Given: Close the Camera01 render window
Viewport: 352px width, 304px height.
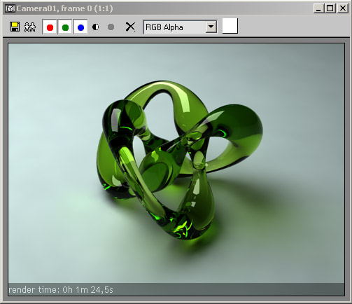Looking at the screenshot, I should coord(343,8).
